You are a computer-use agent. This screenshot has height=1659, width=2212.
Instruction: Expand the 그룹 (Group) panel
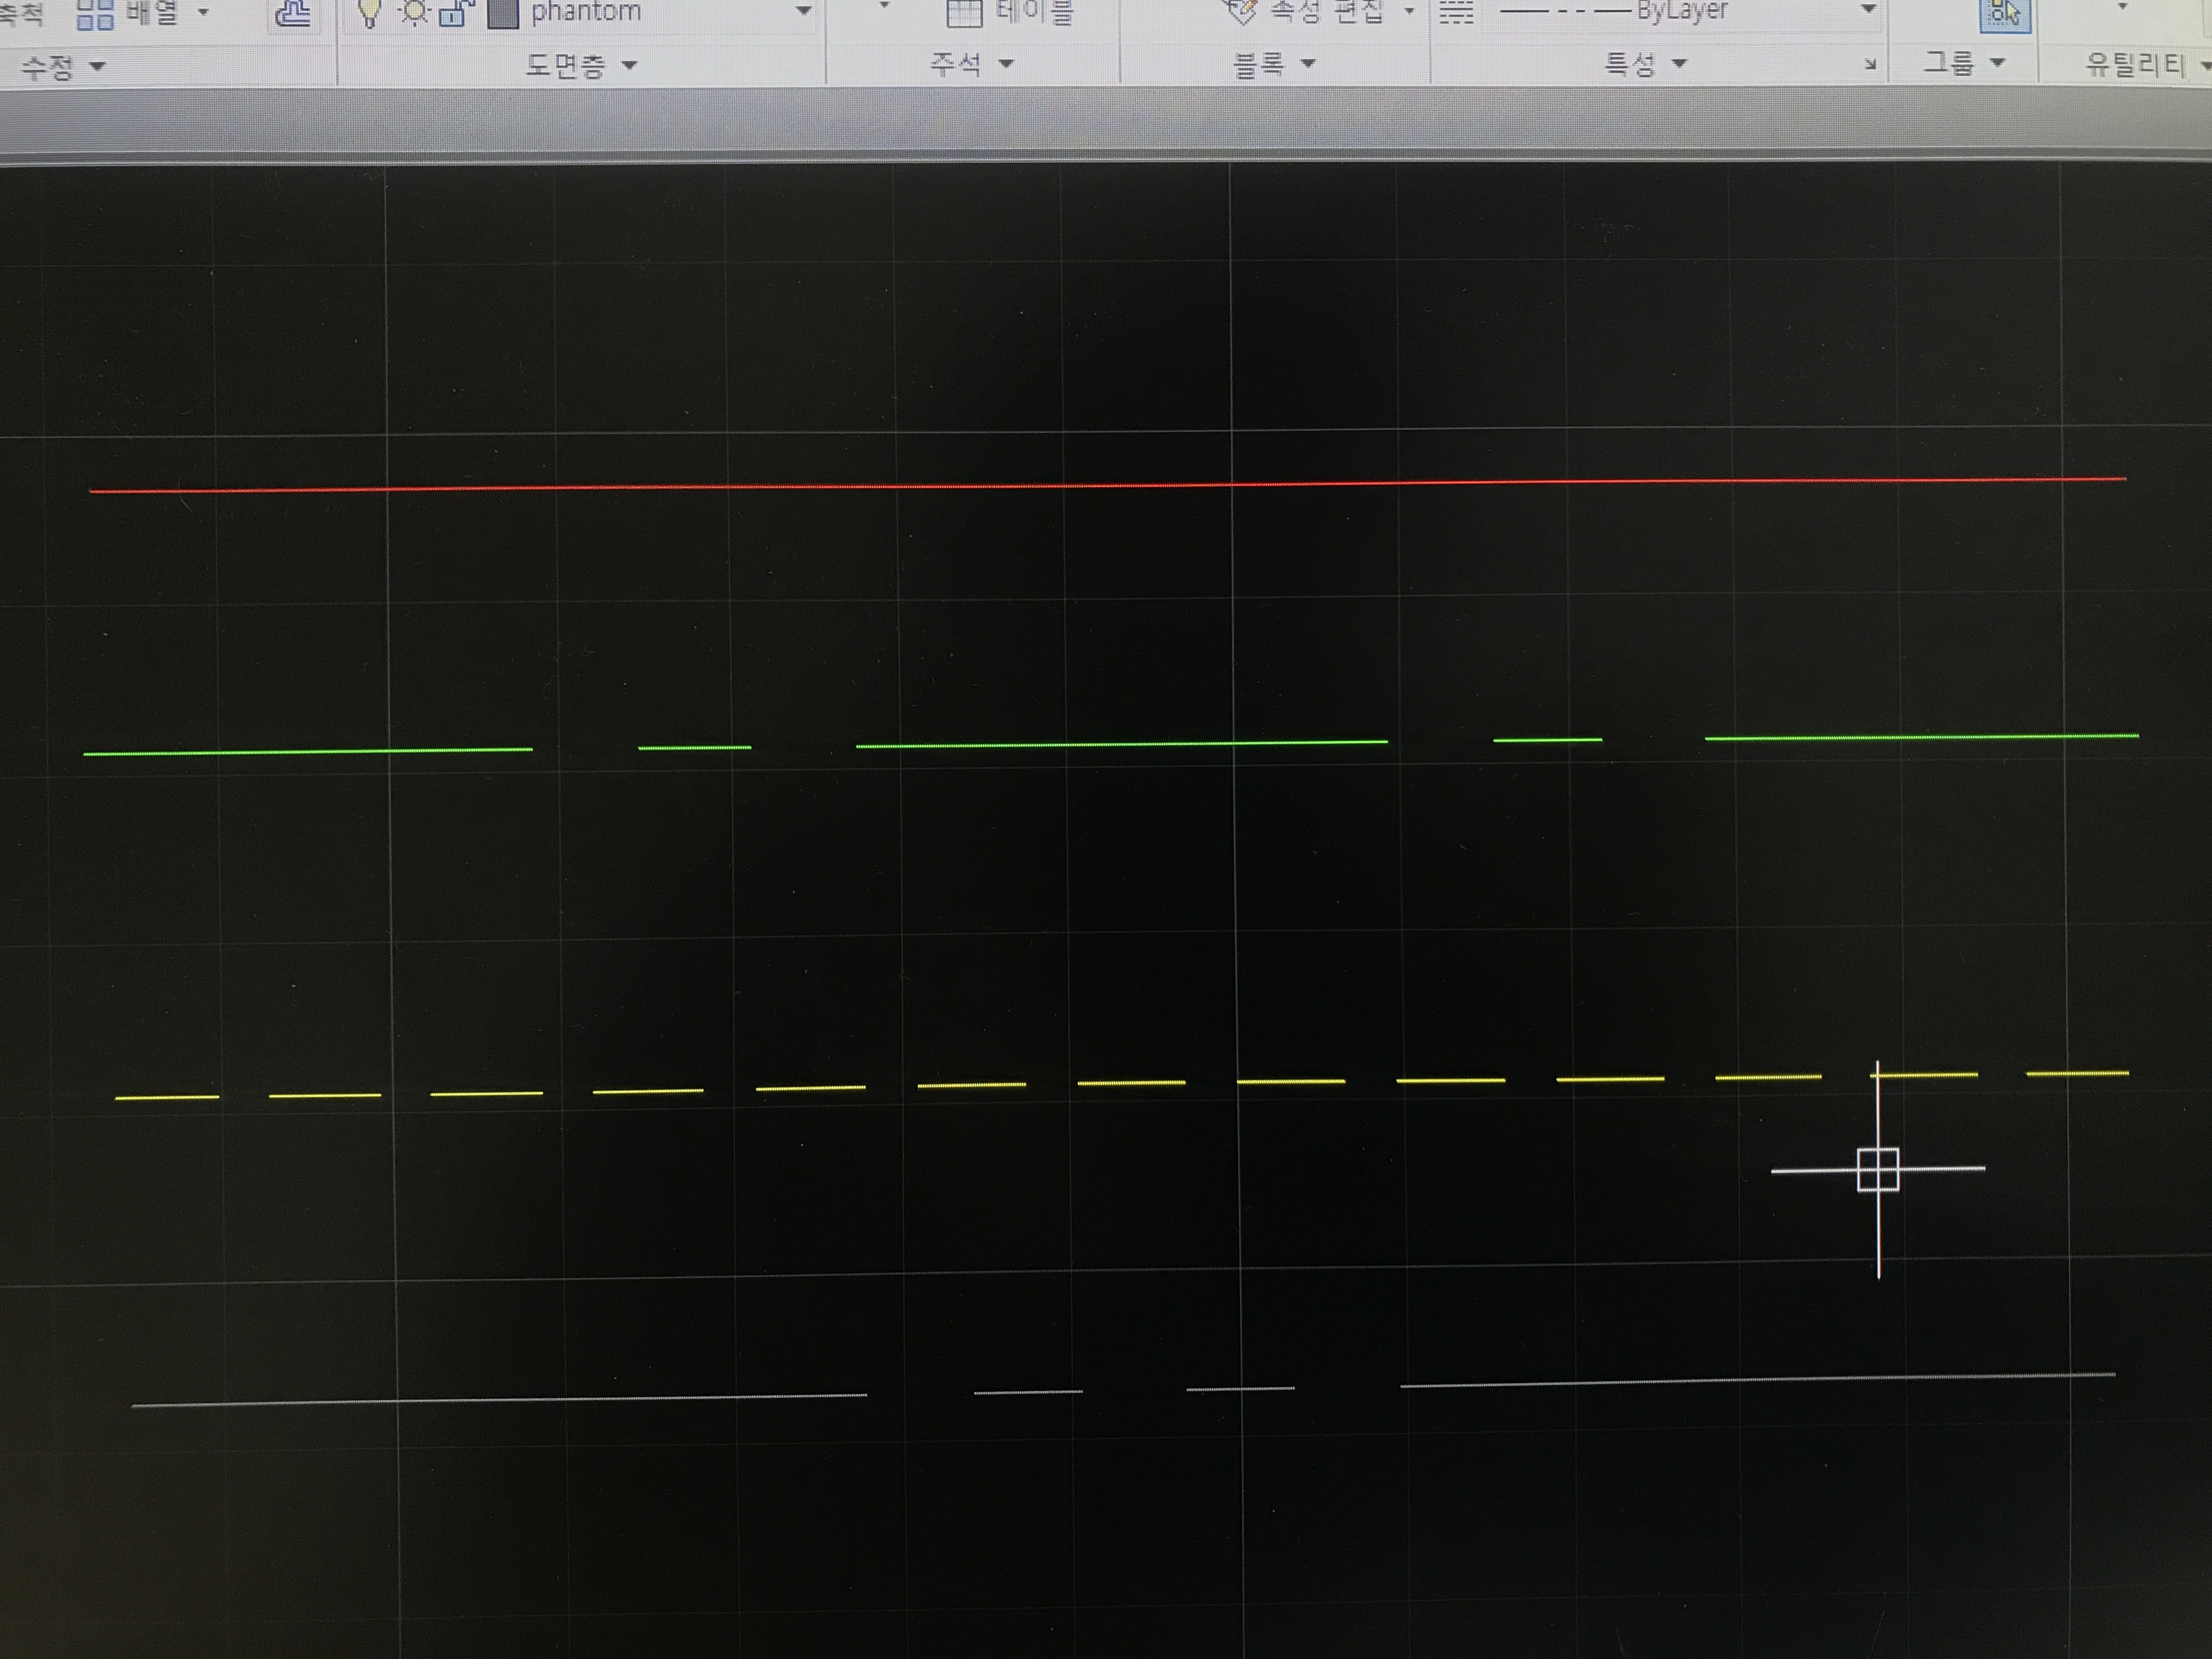[1965, 63]
